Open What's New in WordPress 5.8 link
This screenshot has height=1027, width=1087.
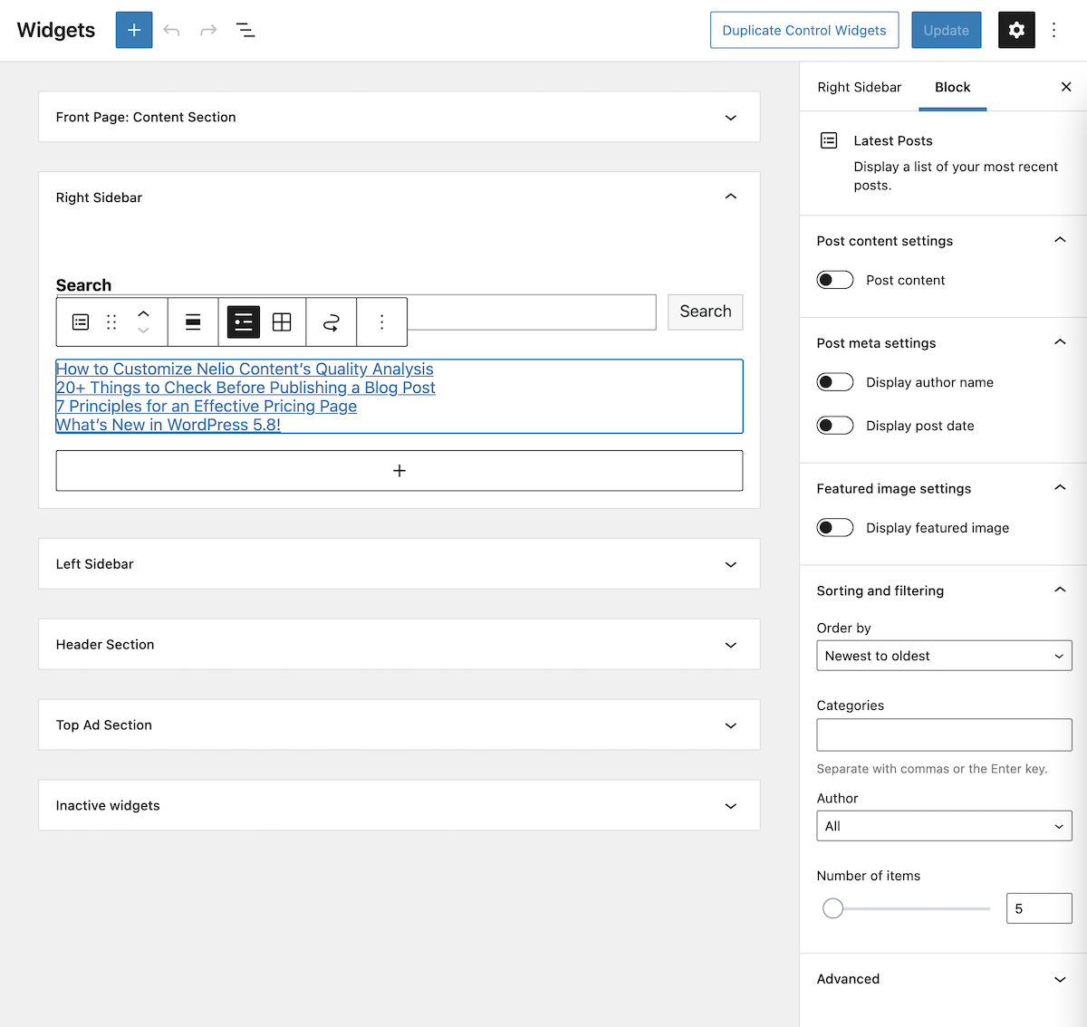pos(168,425)
